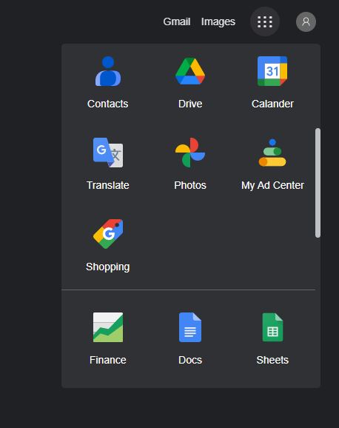Open the Google apps grid launcher

(265, 21)
